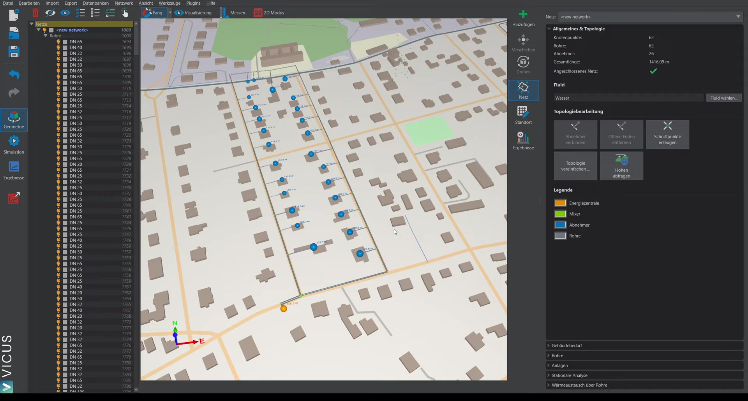
Task: Collapse Allgemeines & Topologie section
Action: (x=549, y=29)
